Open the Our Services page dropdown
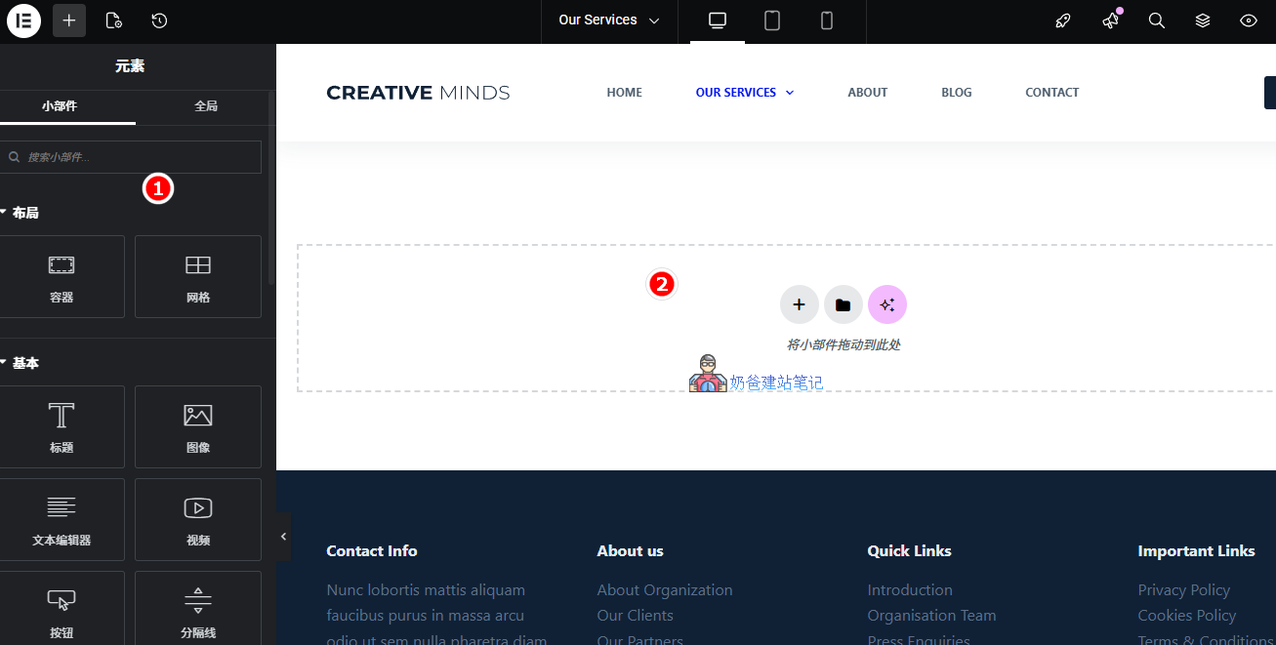1276x645 pixels. point(608,19)
